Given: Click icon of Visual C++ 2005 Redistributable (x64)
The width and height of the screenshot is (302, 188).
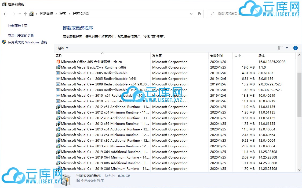Looking at the screenshot, I should click(x=58, y=79).
